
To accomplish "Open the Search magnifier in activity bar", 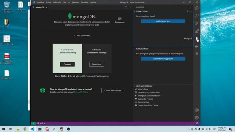I will click(x=197, y=15).
